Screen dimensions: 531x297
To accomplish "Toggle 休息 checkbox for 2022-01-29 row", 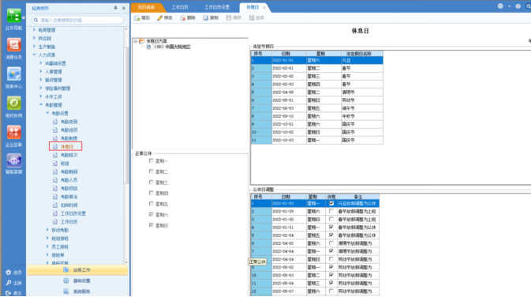I will pos(331,211).
